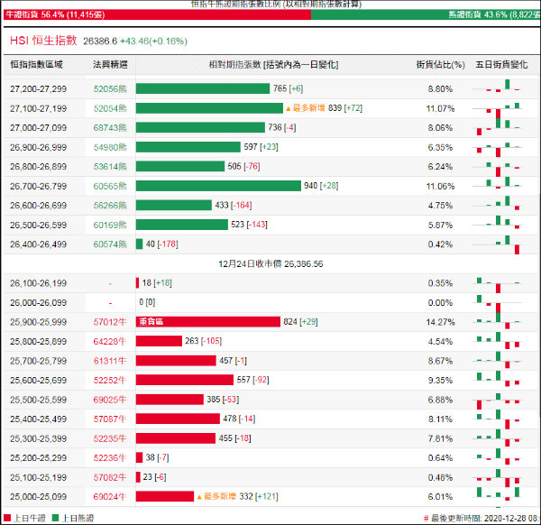The image size is (541, 525).
Task: Click the 57012牛 bull warrant link
Action: coord(110,322)
